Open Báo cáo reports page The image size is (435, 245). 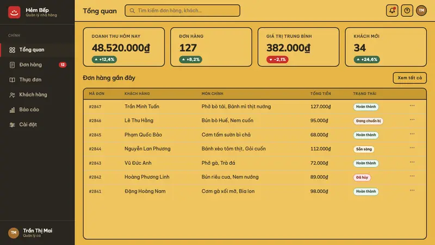38,110
